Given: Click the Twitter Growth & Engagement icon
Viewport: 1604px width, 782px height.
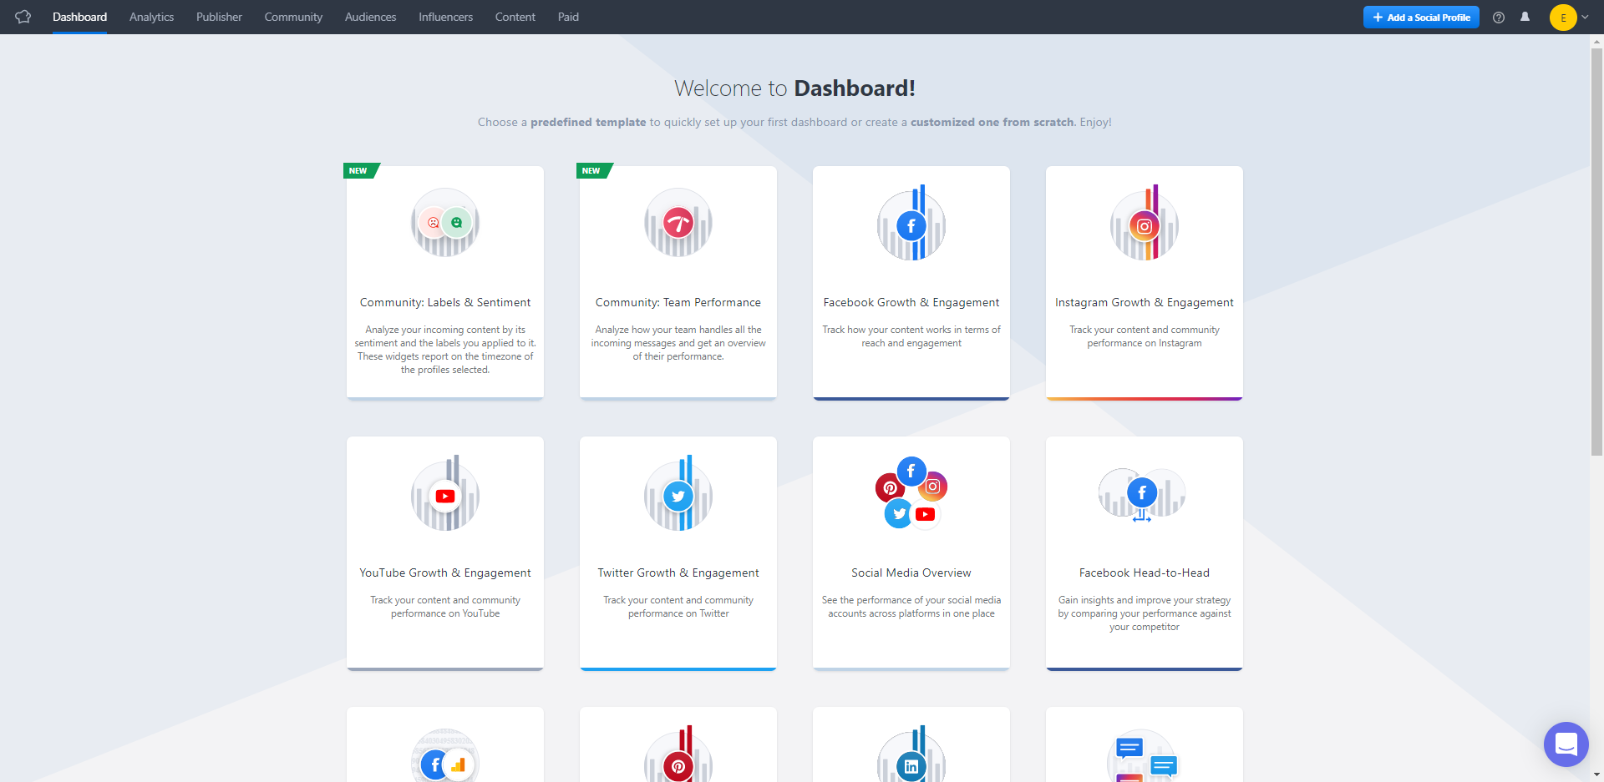Looking at the screenshot, I should coord(678,495).
